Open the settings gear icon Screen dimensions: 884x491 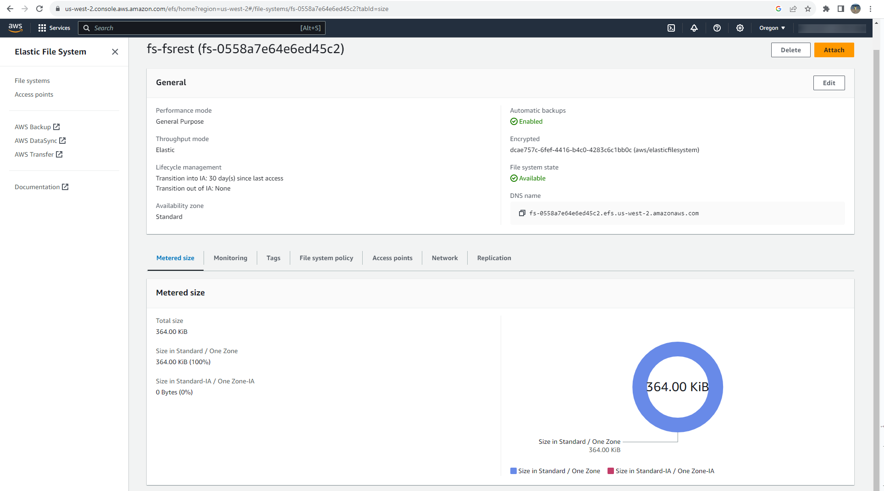740,28
